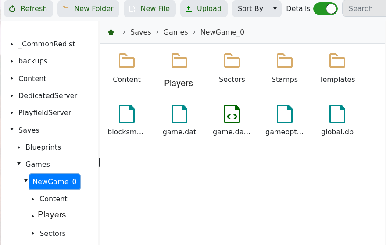Select Saves in folder tree
386x245 pixels.
(29, 130)
